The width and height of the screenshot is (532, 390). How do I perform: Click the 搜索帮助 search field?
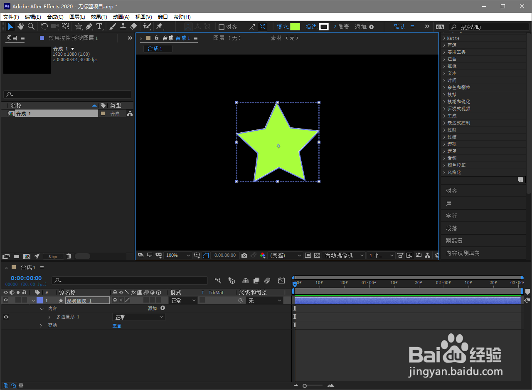point(490,27)
